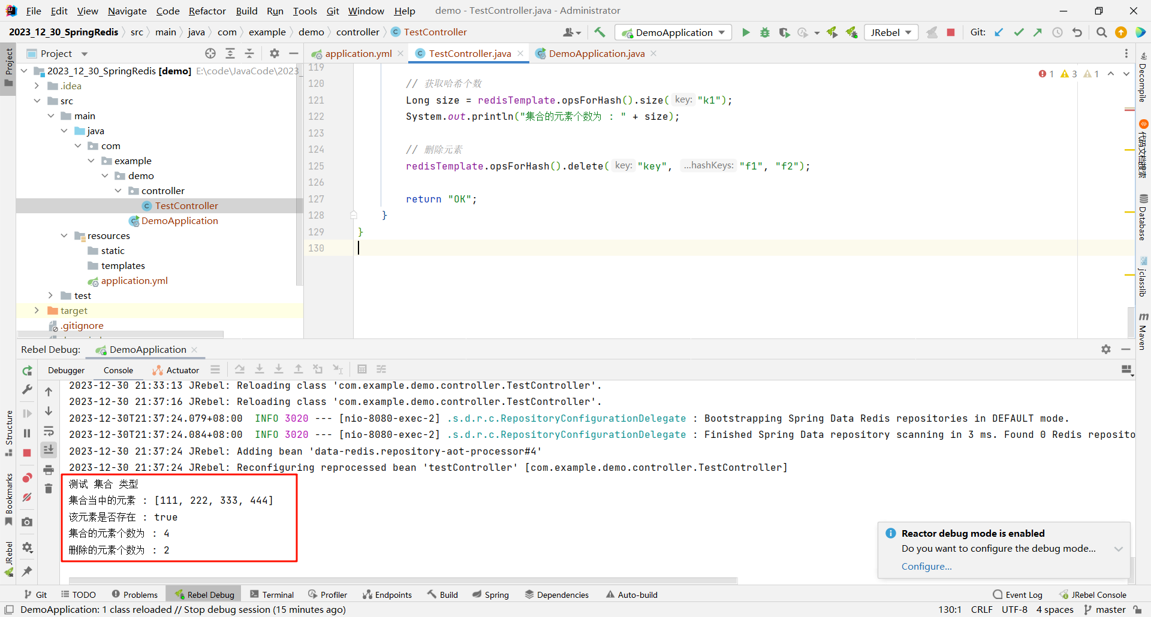Update project with Git pull arrow
The height and width of the screenshot is (617, 1151).
click(999, 32)
